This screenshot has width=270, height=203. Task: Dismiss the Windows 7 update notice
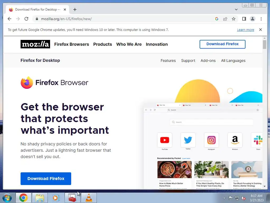[x=261, y=30]
